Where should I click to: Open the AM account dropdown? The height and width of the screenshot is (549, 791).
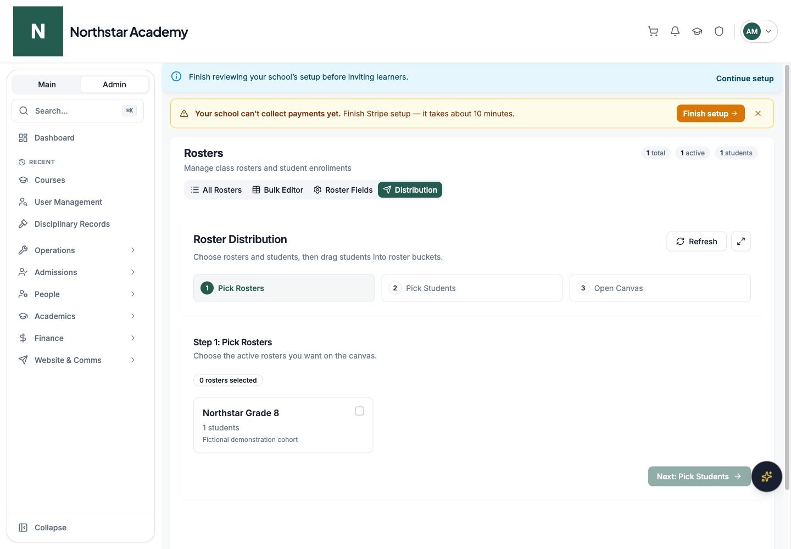[x=759, y=31]
